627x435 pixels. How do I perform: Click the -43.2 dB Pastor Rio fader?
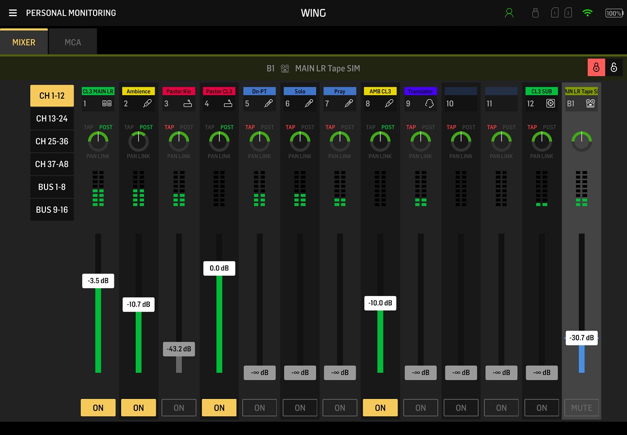(179, 349)
